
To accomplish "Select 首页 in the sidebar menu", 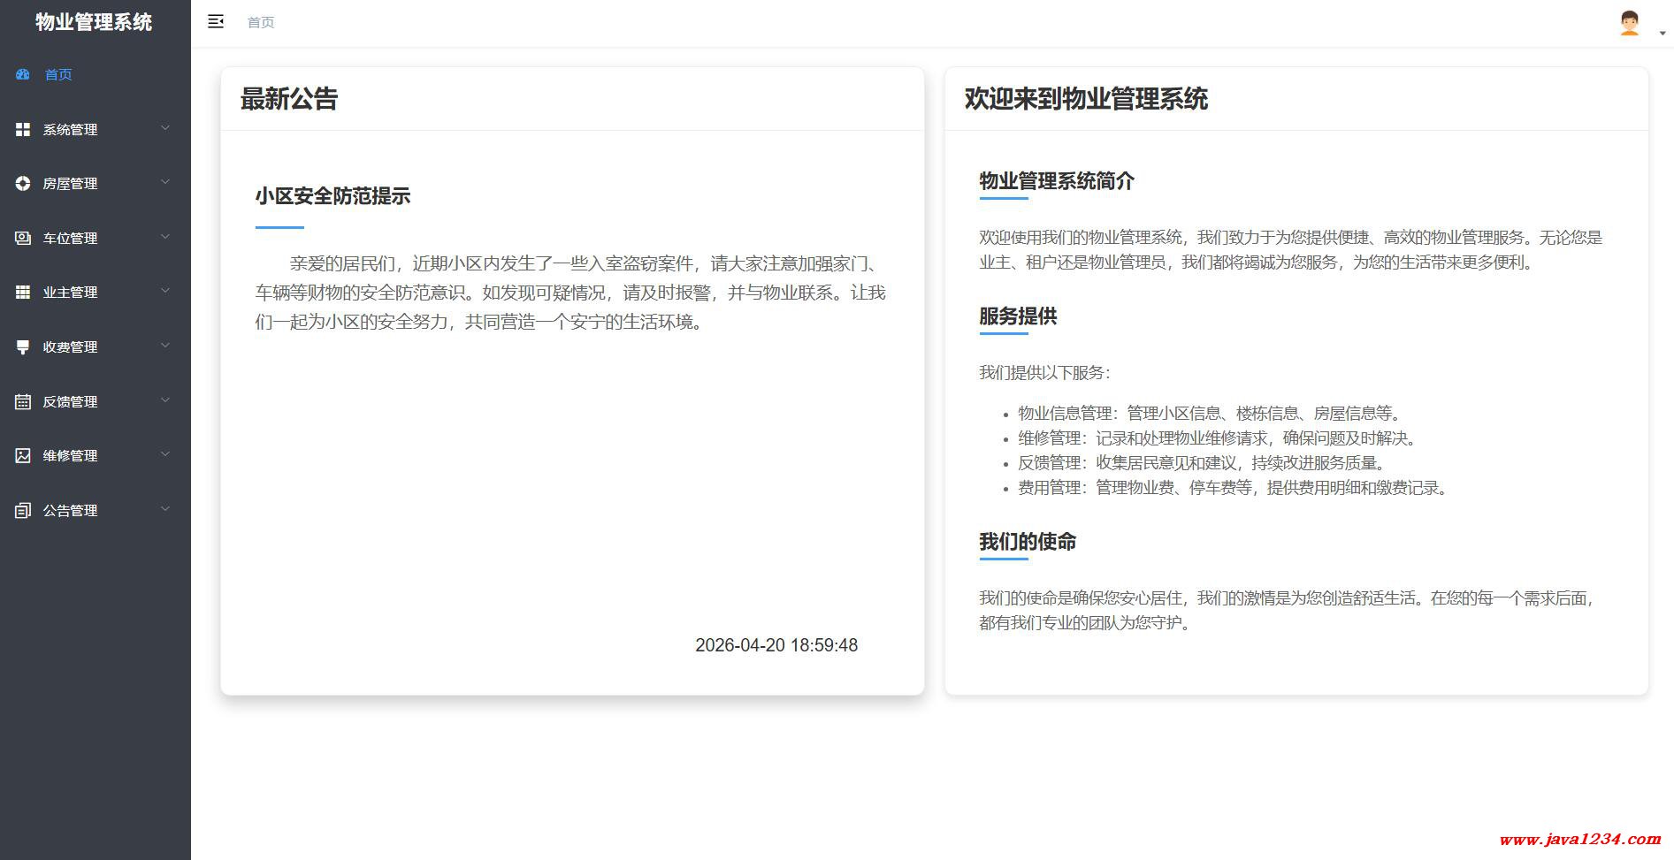I will [x=58, y=74].
